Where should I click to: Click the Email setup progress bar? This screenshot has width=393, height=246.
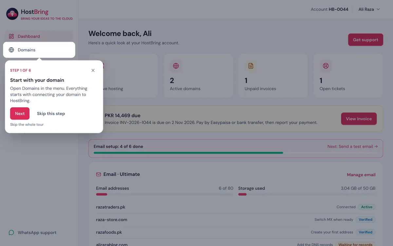pyautogui.click(x=236, y=153)
